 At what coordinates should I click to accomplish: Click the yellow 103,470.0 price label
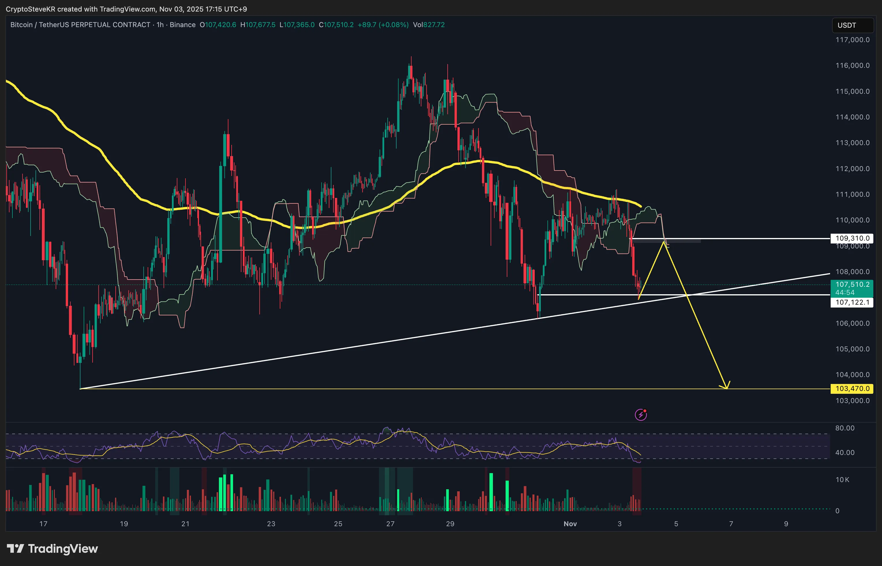pos(852,389)
